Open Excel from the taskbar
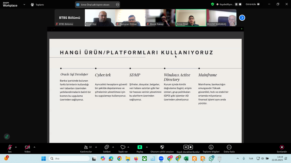Viewport: 291px width, 163px height. (186, 158)
